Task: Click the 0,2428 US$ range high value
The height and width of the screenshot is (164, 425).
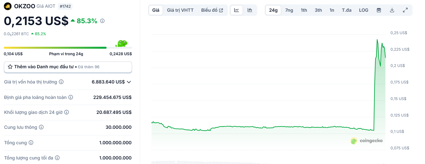Action: (121, 54)
